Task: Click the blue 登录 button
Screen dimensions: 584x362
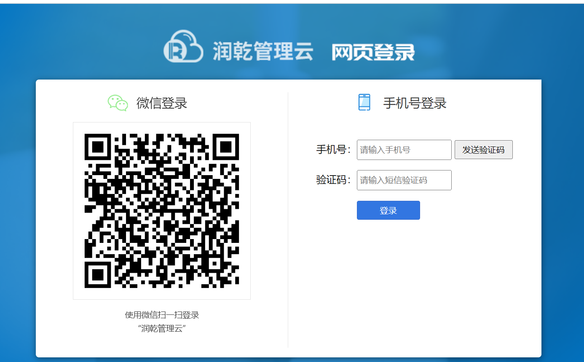Action: [388, 210]
